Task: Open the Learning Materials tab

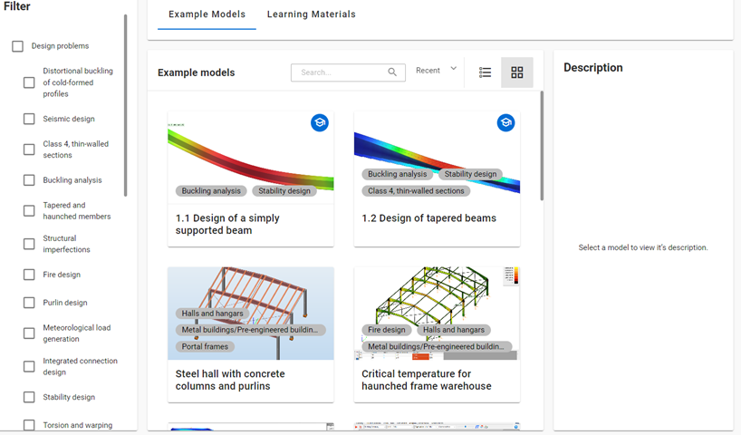Action: (x=311, y=14)
